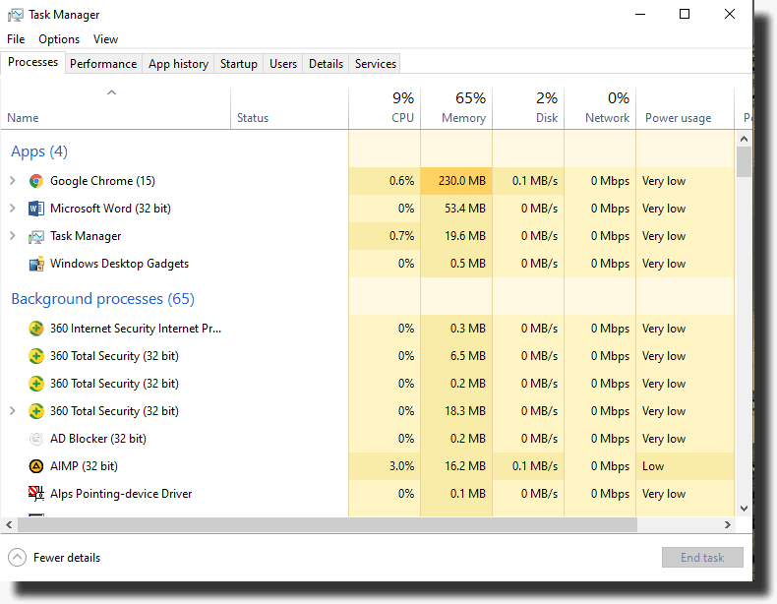
Task: Expand the Microsoft Word (32 bit) group
Action: [x=13, y=209]
